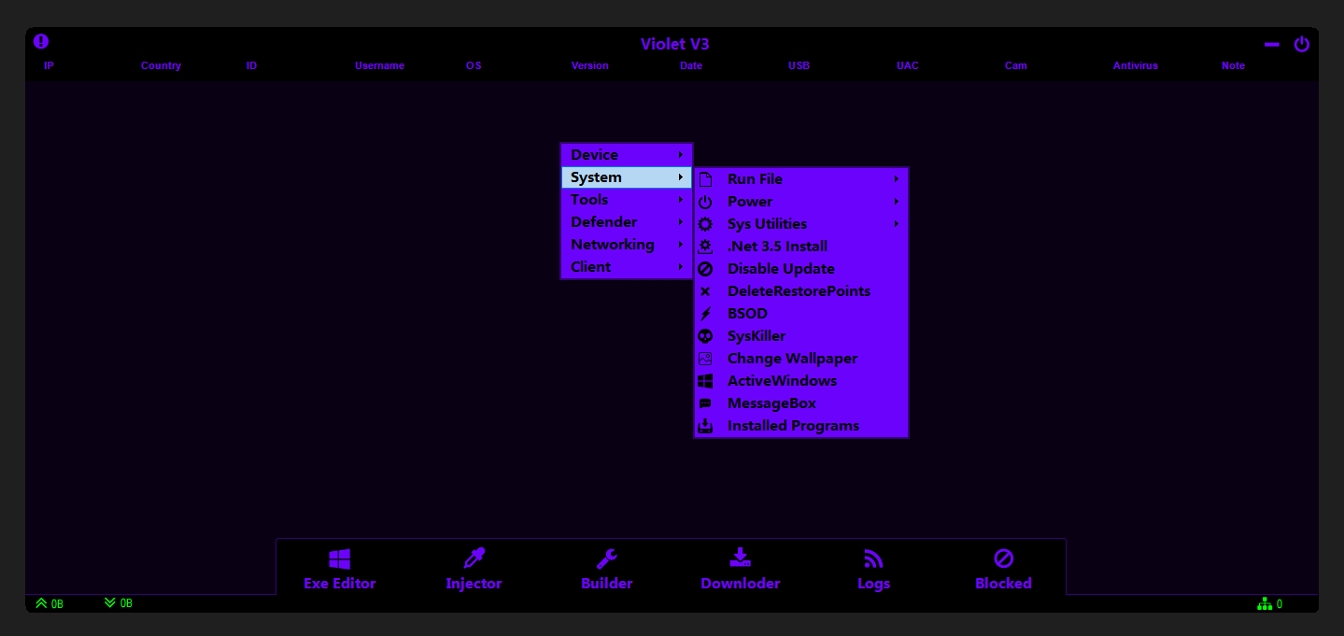The image size is (1344, 636).
Task: Click the green network connections icon
Action: 1265,604
